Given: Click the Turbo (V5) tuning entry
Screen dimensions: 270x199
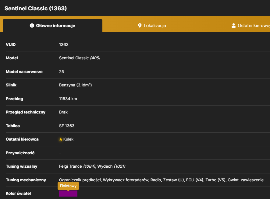Looking at the screenshot, I should coord(215,180).
